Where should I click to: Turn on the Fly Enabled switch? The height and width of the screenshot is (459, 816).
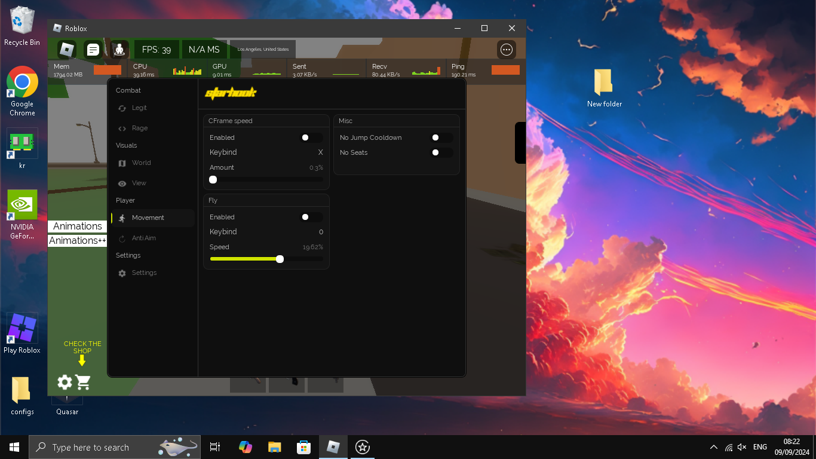point(311,217)
